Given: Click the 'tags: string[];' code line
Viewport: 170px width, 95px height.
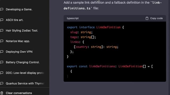Looking at the screenshot, I should click(x=83, y=37).
